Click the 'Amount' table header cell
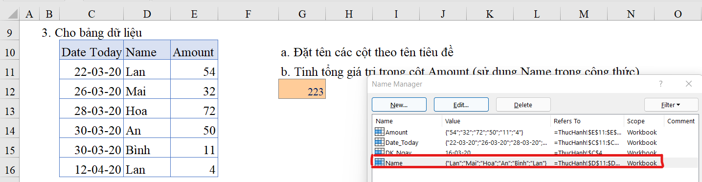This screenshot has height=182, width=702. pos(194,52)
